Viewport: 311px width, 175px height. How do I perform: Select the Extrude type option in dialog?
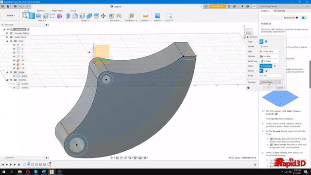pyautogui.click(x=261, y=41)
